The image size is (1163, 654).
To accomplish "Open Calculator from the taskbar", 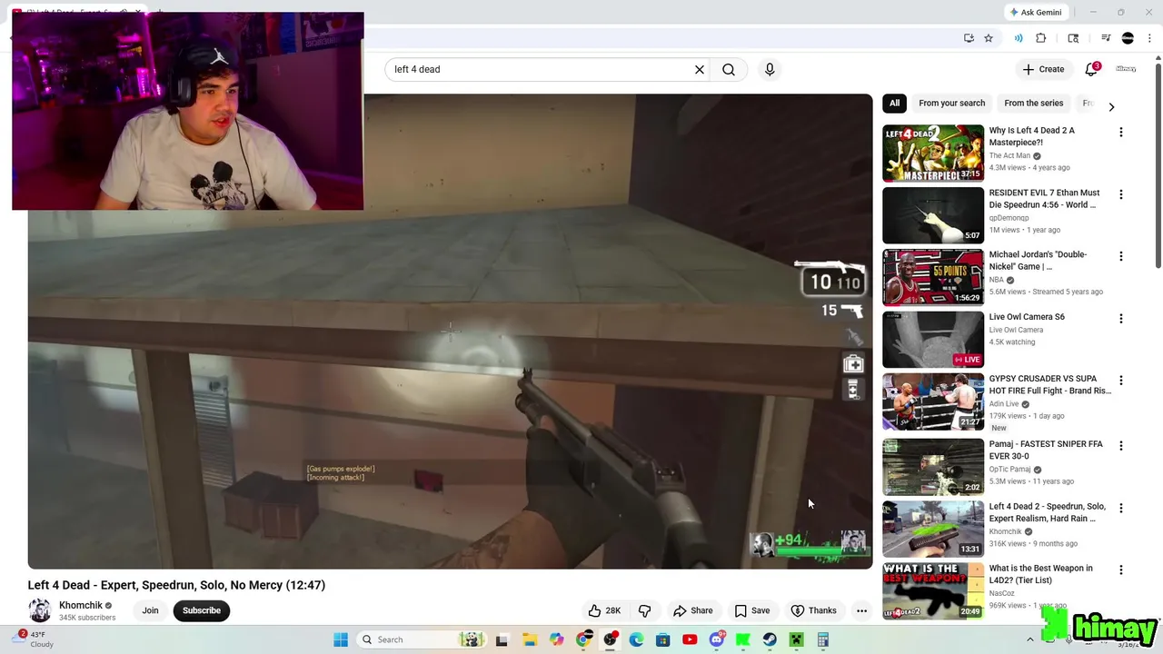I will 822,639.
